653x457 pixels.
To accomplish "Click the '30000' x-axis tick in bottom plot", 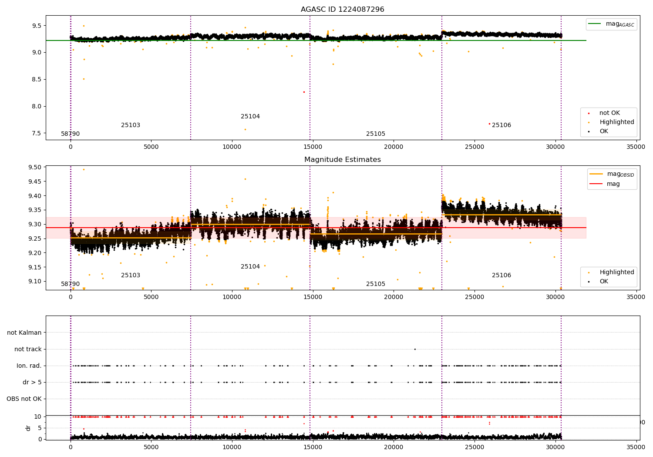I will click(555, 447).
